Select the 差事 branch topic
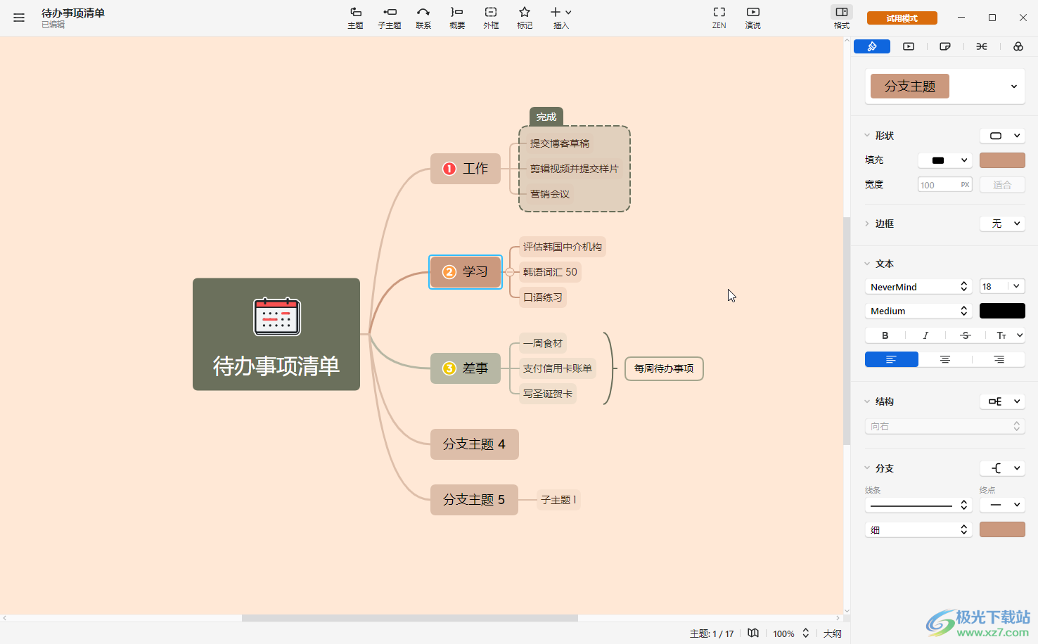 (466, 368)
